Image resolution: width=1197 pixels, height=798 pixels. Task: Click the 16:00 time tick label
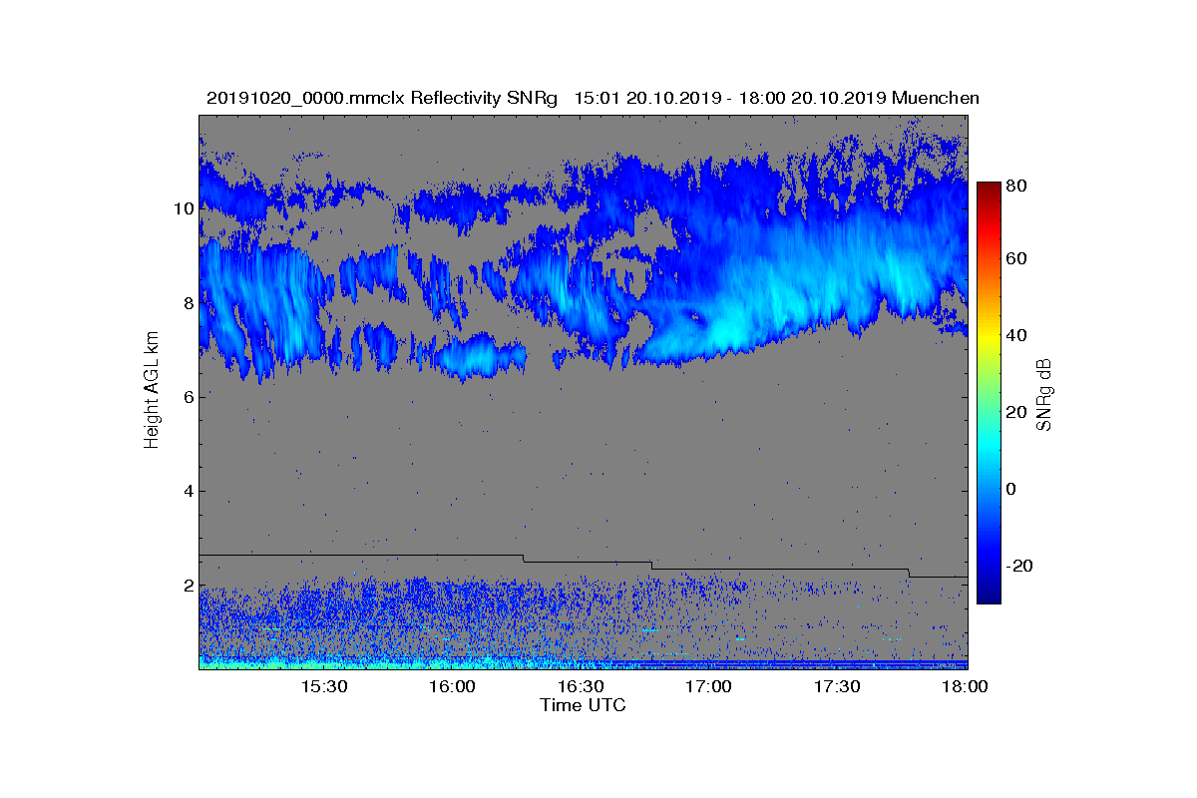[x=452, y=687]
